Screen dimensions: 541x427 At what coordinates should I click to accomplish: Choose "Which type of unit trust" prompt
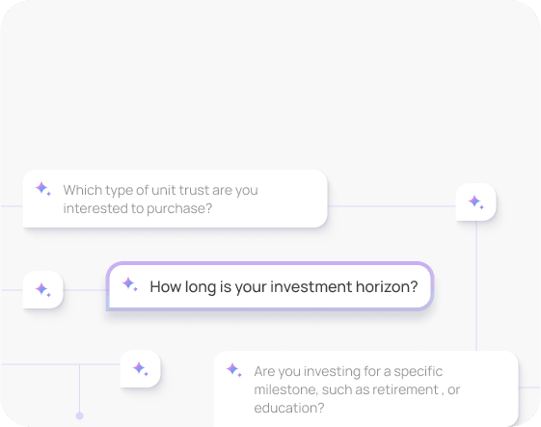tap(176, 199)
